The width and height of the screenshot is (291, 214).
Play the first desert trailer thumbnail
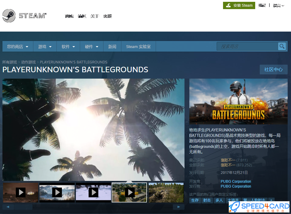tap(21, 192)
